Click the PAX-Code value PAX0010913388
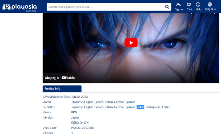 pos(82,128)
